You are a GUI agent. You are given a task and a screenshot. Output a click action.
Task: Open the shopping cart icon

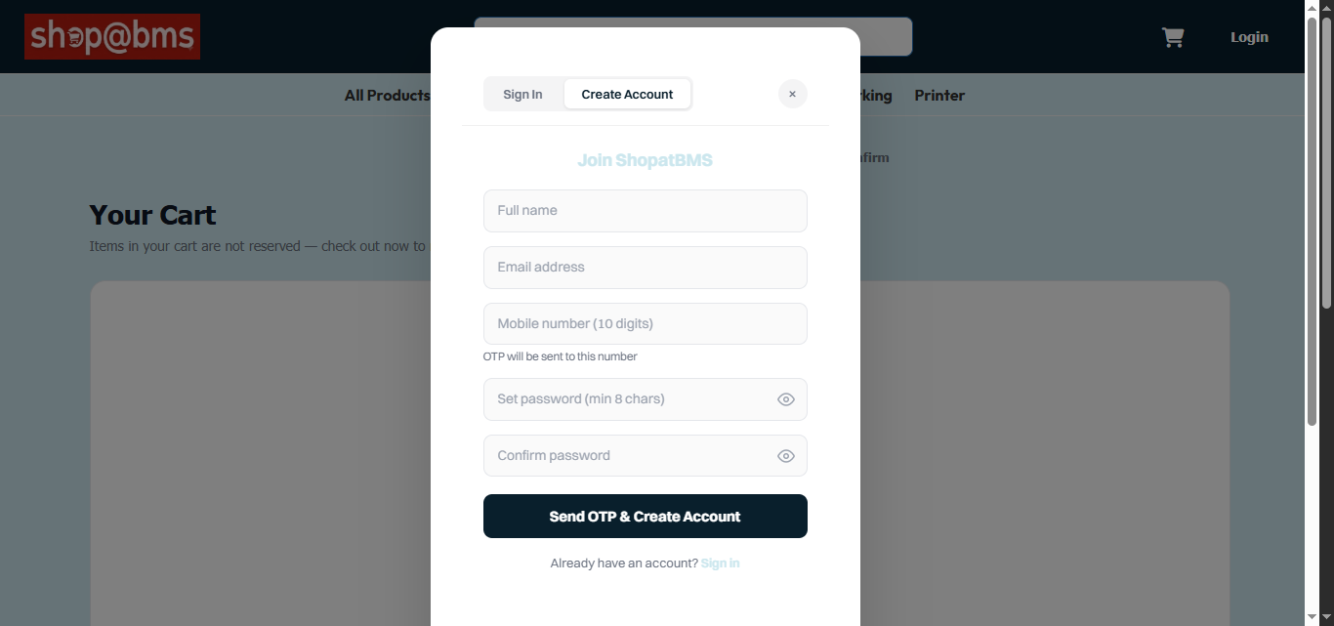click(x=1172, y=37)
